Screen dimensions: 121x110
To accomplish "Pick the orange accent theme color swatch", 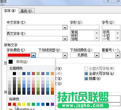I will click(x=52, y=73).
